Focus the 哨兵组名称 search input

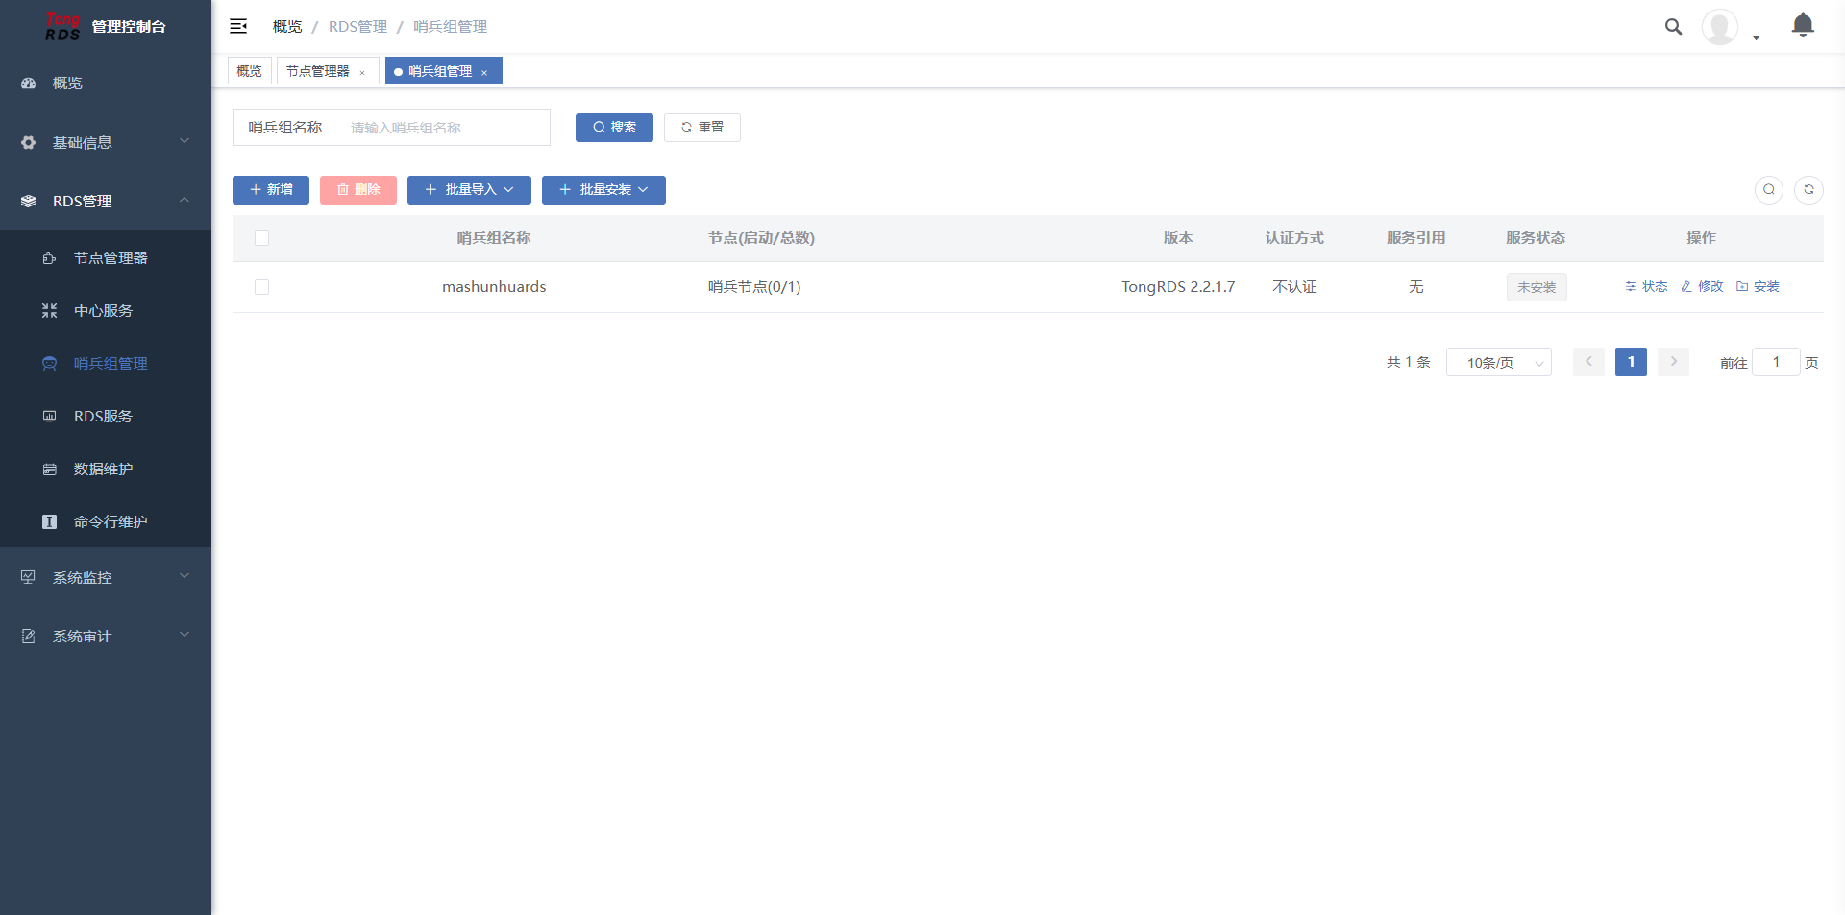444,128
